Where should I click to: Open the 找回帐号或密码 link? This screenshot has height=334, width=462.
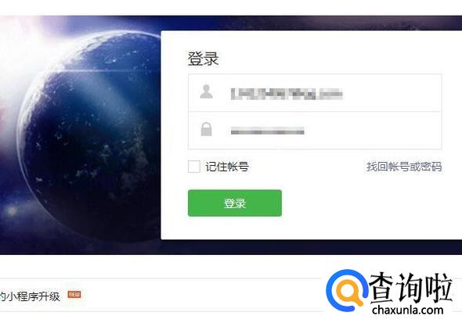coord(404,167)
